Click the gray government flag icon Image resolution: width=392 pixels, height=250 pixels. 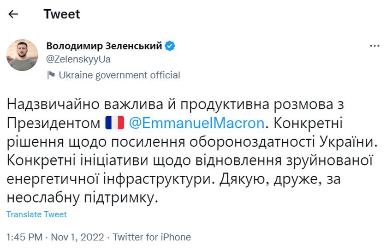coord(51,75)
